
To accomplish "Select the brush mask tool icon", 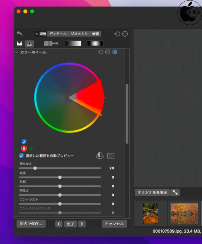I will (x=51, y=43).
